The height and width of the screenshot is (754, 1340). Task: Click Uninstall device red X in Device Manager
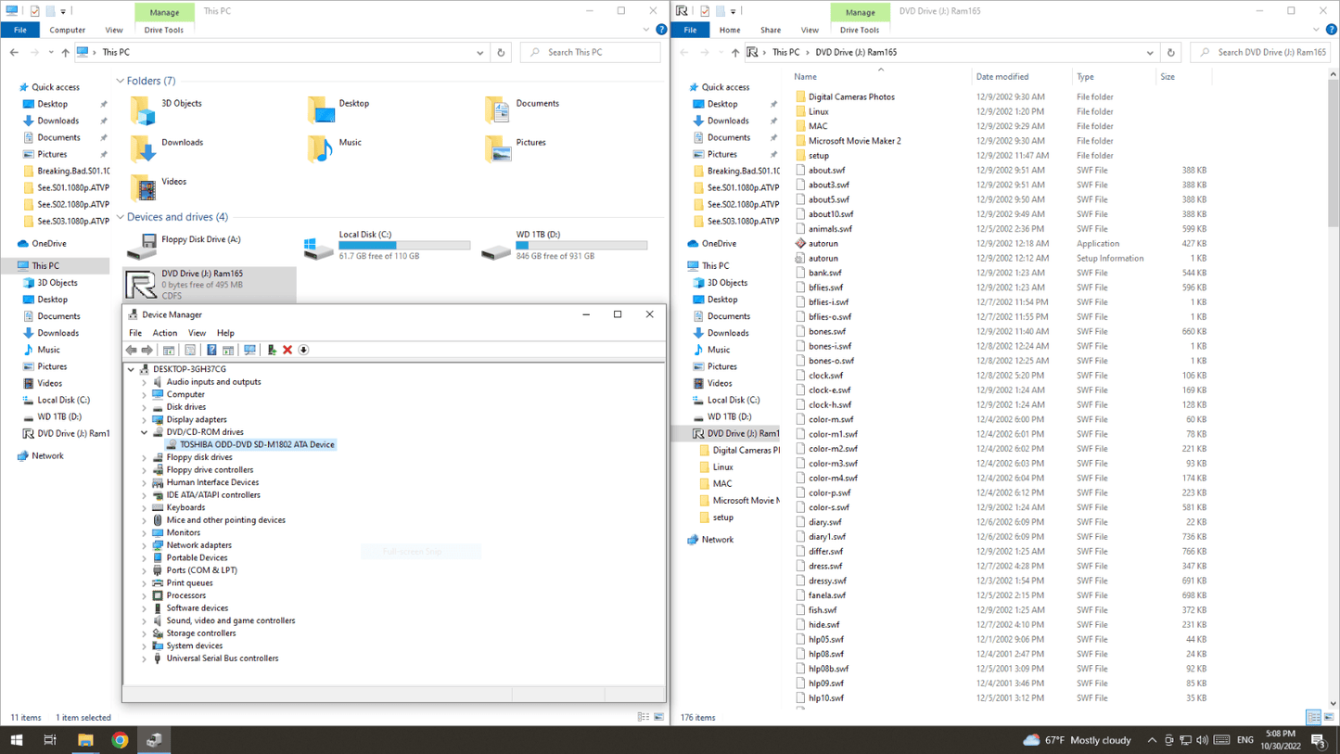point(287,350)
